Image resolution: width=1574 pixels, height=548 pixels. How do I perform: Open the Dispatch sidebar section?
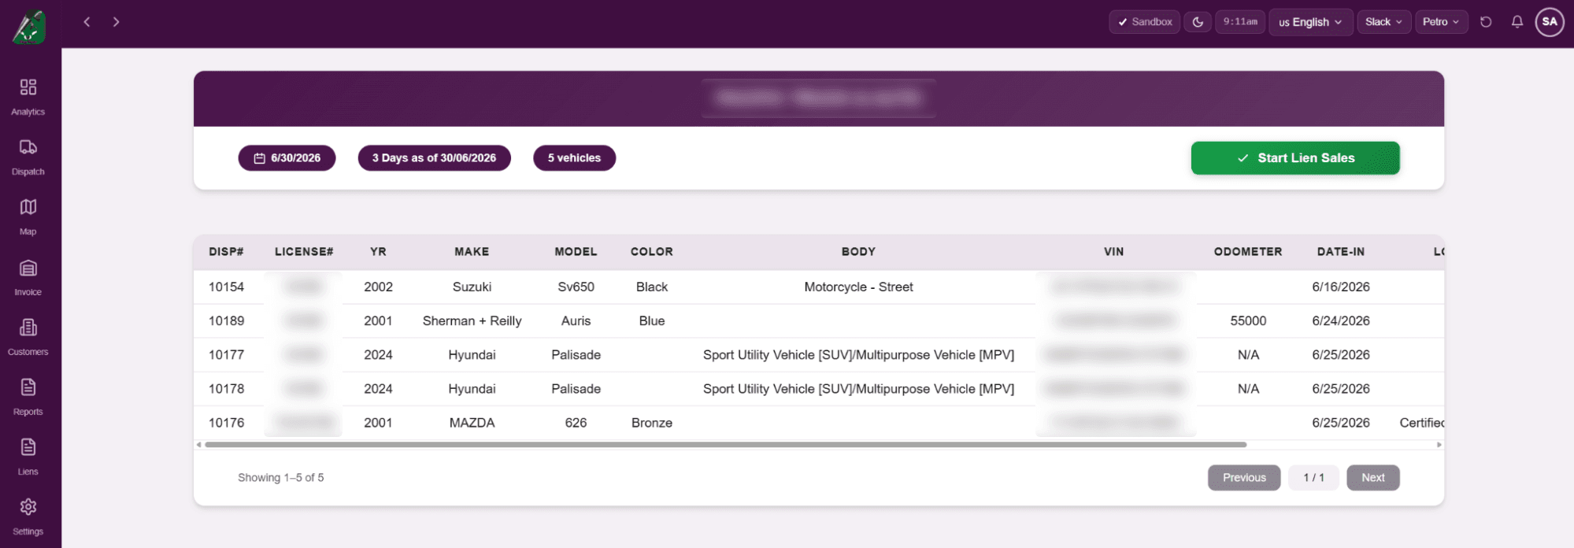click(28, 157)
